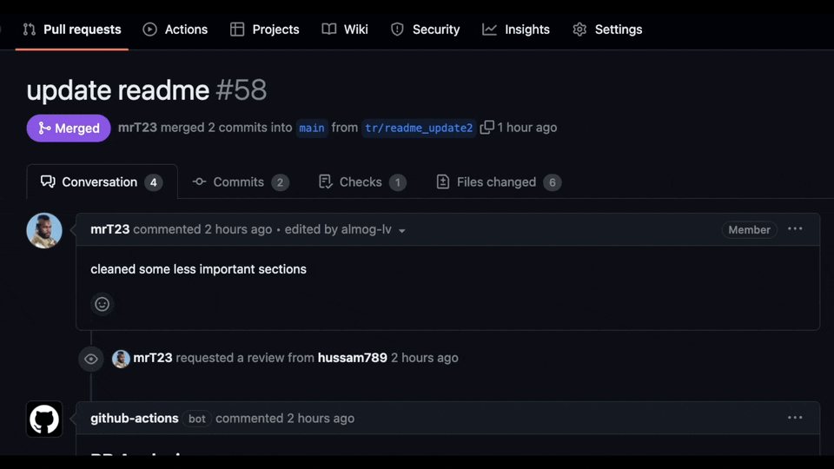
Task: Open the Actions tab
Action: 175,30
